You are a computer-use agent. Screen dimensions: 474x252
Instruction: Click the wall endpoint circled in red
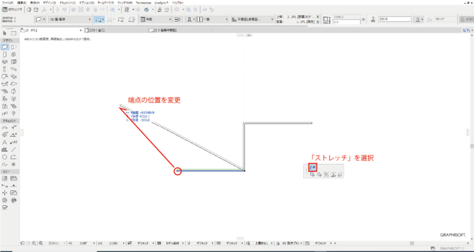point(178,171)
